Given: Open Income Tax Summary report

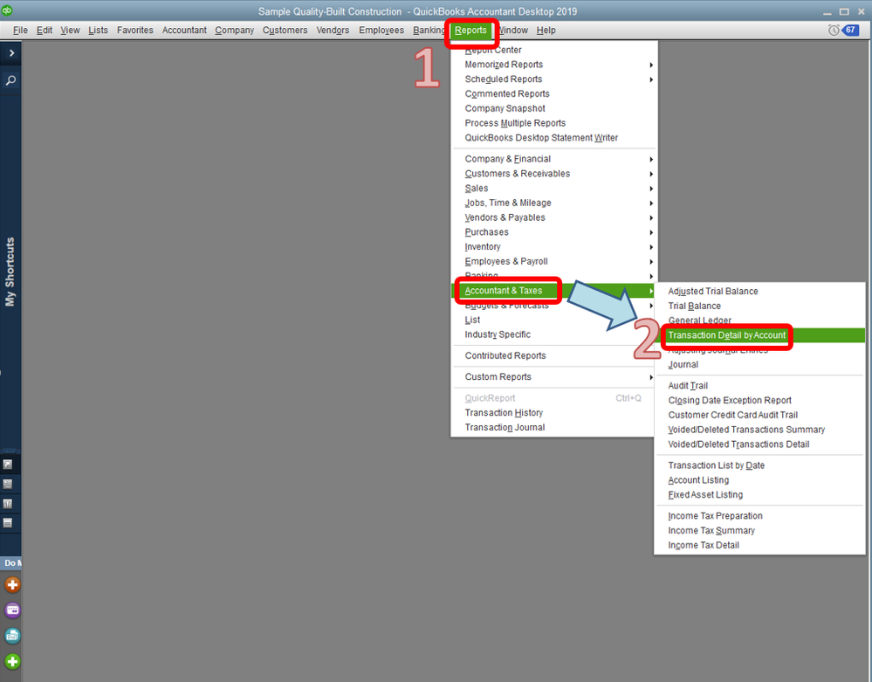Looking at the screenshot, I should [711, 531].
